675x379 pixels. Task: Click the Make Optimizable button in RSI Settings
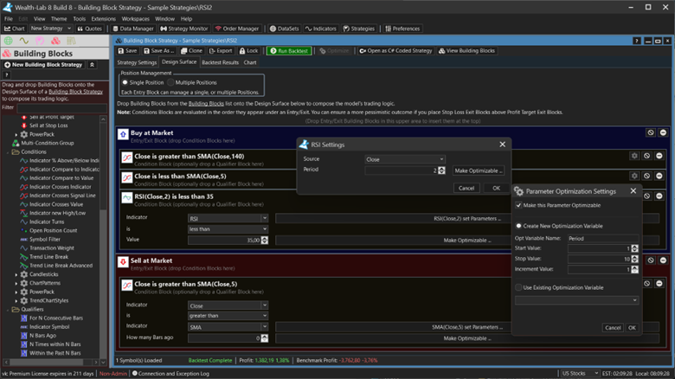(x=479, y=170)
